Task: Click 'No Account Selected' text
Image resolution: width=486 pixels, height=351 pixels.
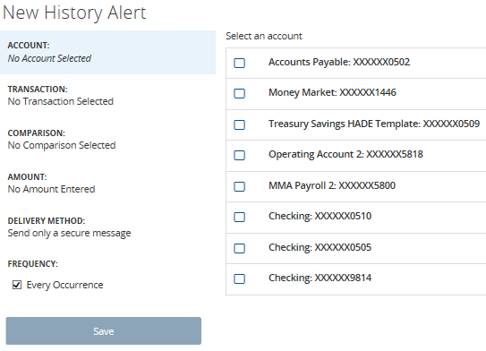Action: (x=49, y=58)
